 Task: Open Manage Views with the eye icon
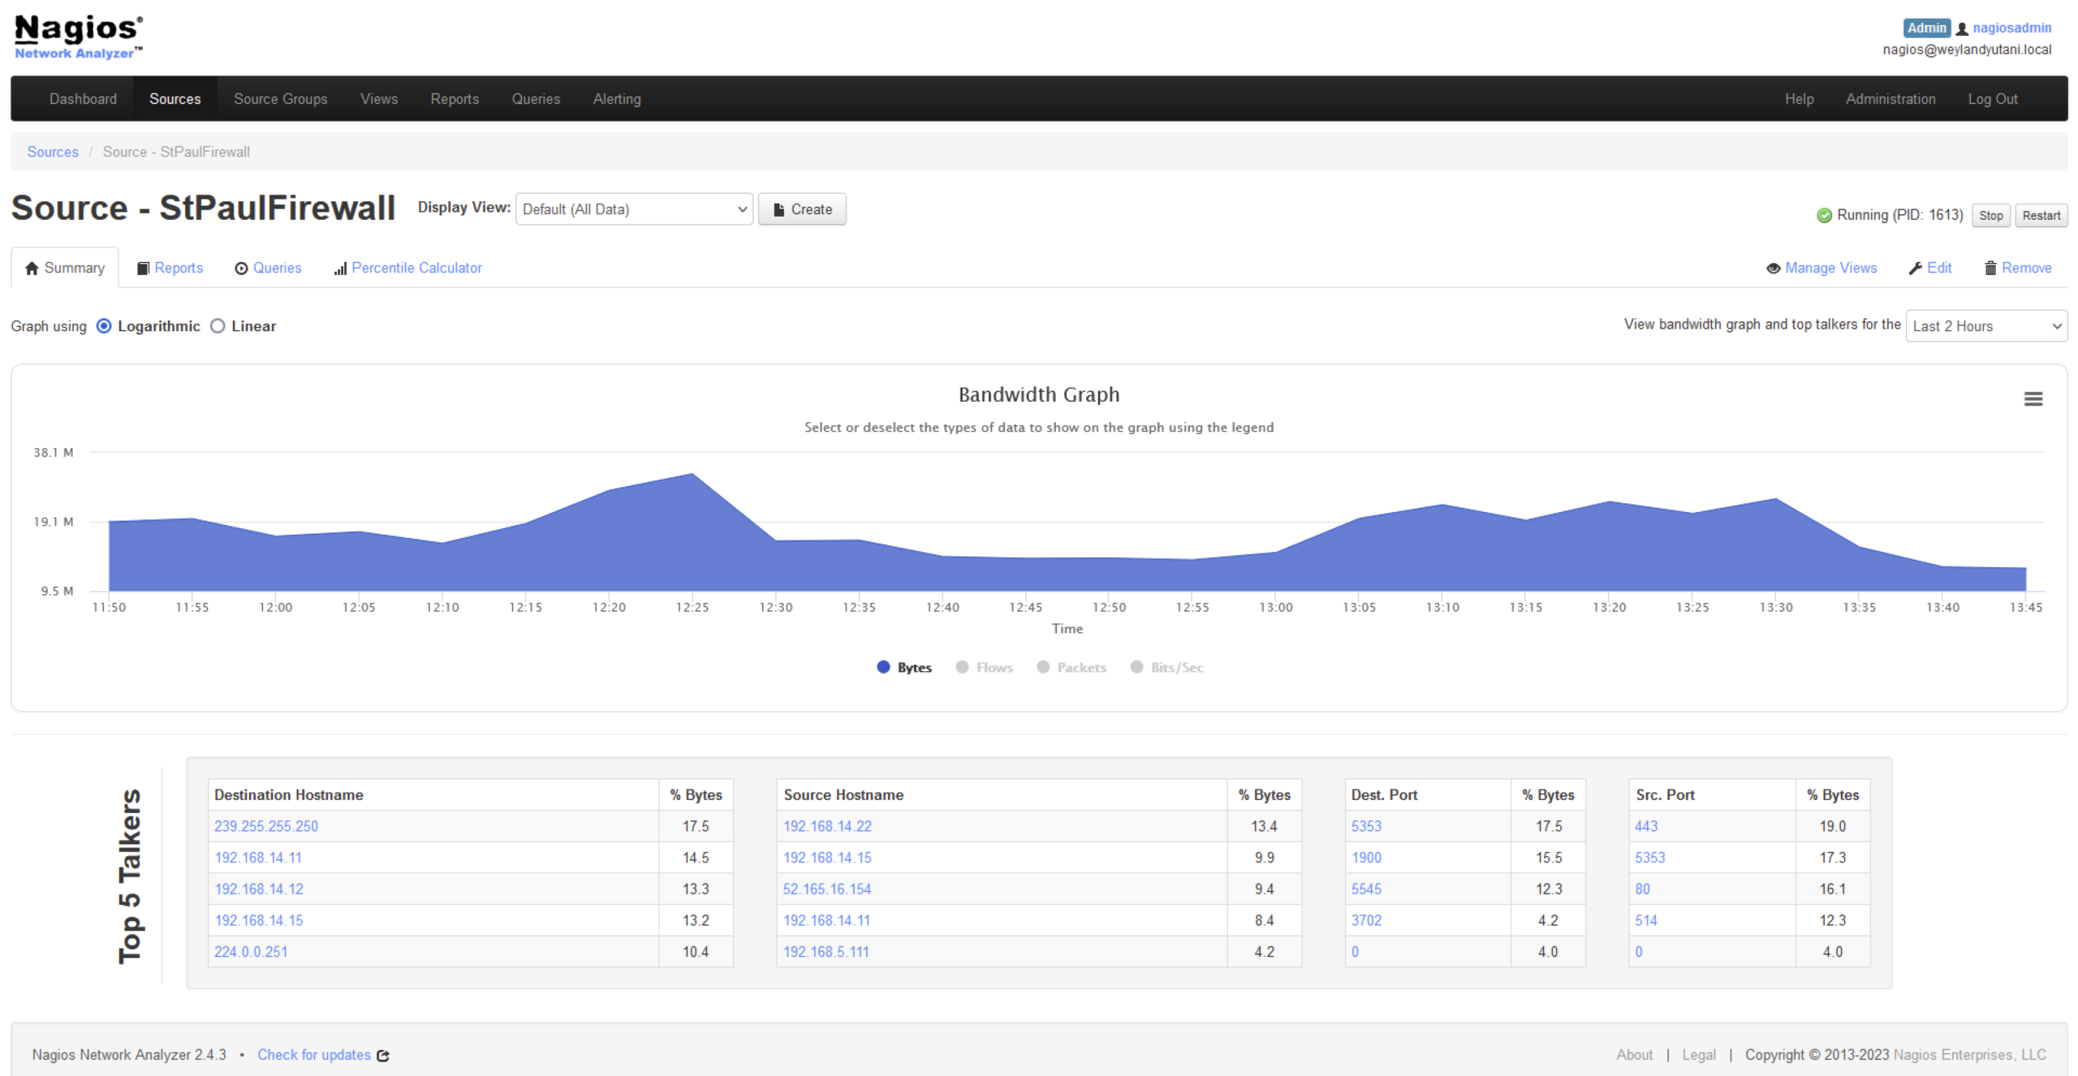tap(1774, 268)
